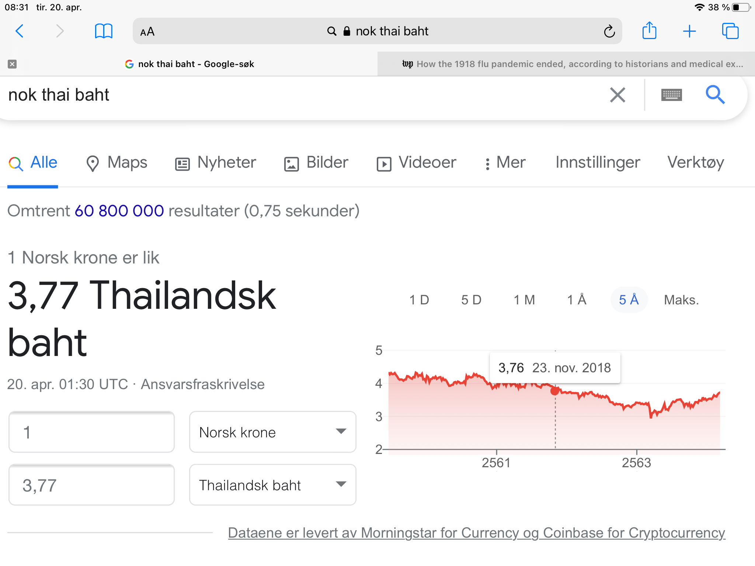Expand the Mer search options menu
755x566 pixels.
[x=506, y=163]
